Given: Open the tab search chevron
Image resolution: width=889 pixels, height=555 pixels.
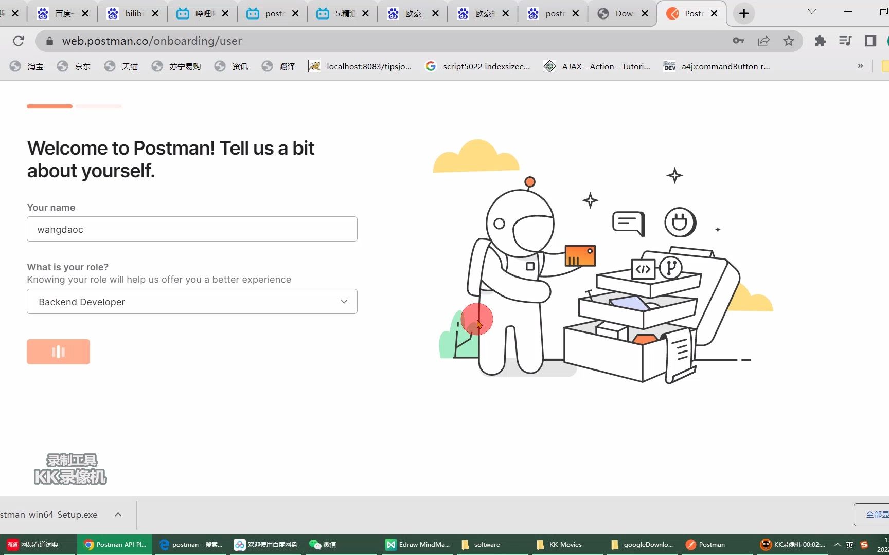Looking at the screenshot, I should [812, 12].
